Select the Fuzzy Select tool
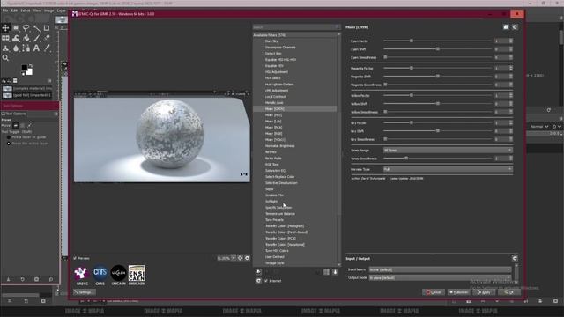Image resolution: width=564 pixels, height=317 pixels. 36,27
